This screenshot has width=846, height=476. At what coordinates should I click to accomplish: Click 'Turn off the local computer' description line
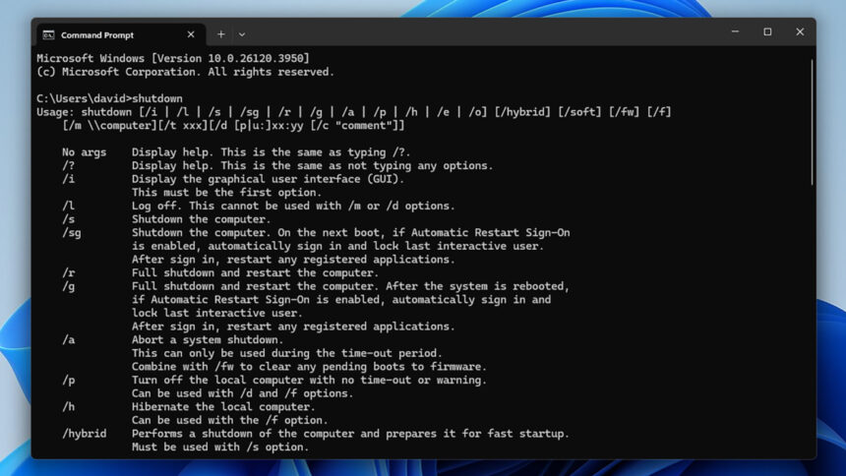click(309, 380)
